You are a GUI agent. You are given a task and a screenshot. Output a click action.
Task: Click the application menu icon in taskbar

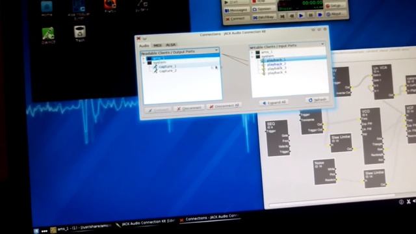(x=36, y=231)
